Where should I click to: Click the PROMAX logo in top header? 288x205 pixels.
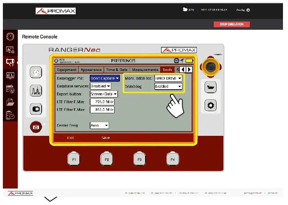coord(56,11)
